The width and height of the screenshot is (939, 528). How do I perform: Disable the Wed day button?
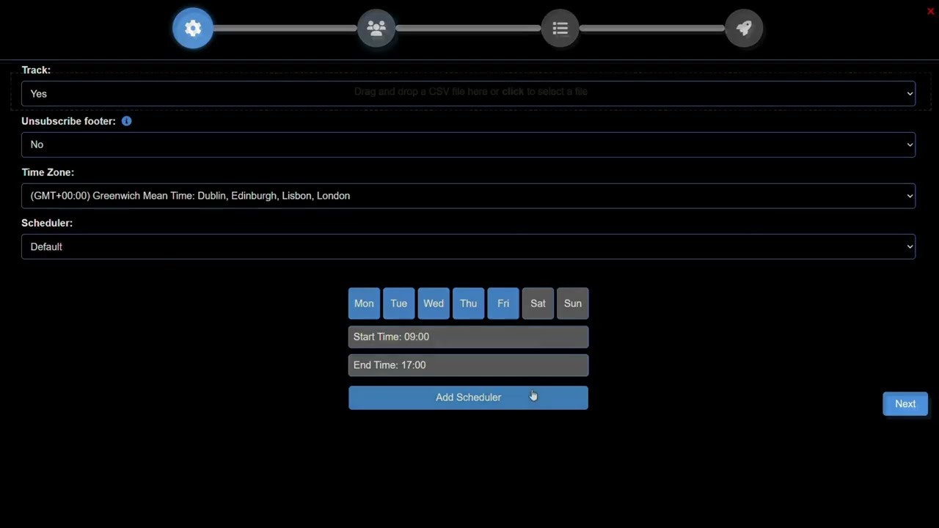pyautogui.click(x=433, y=303)
